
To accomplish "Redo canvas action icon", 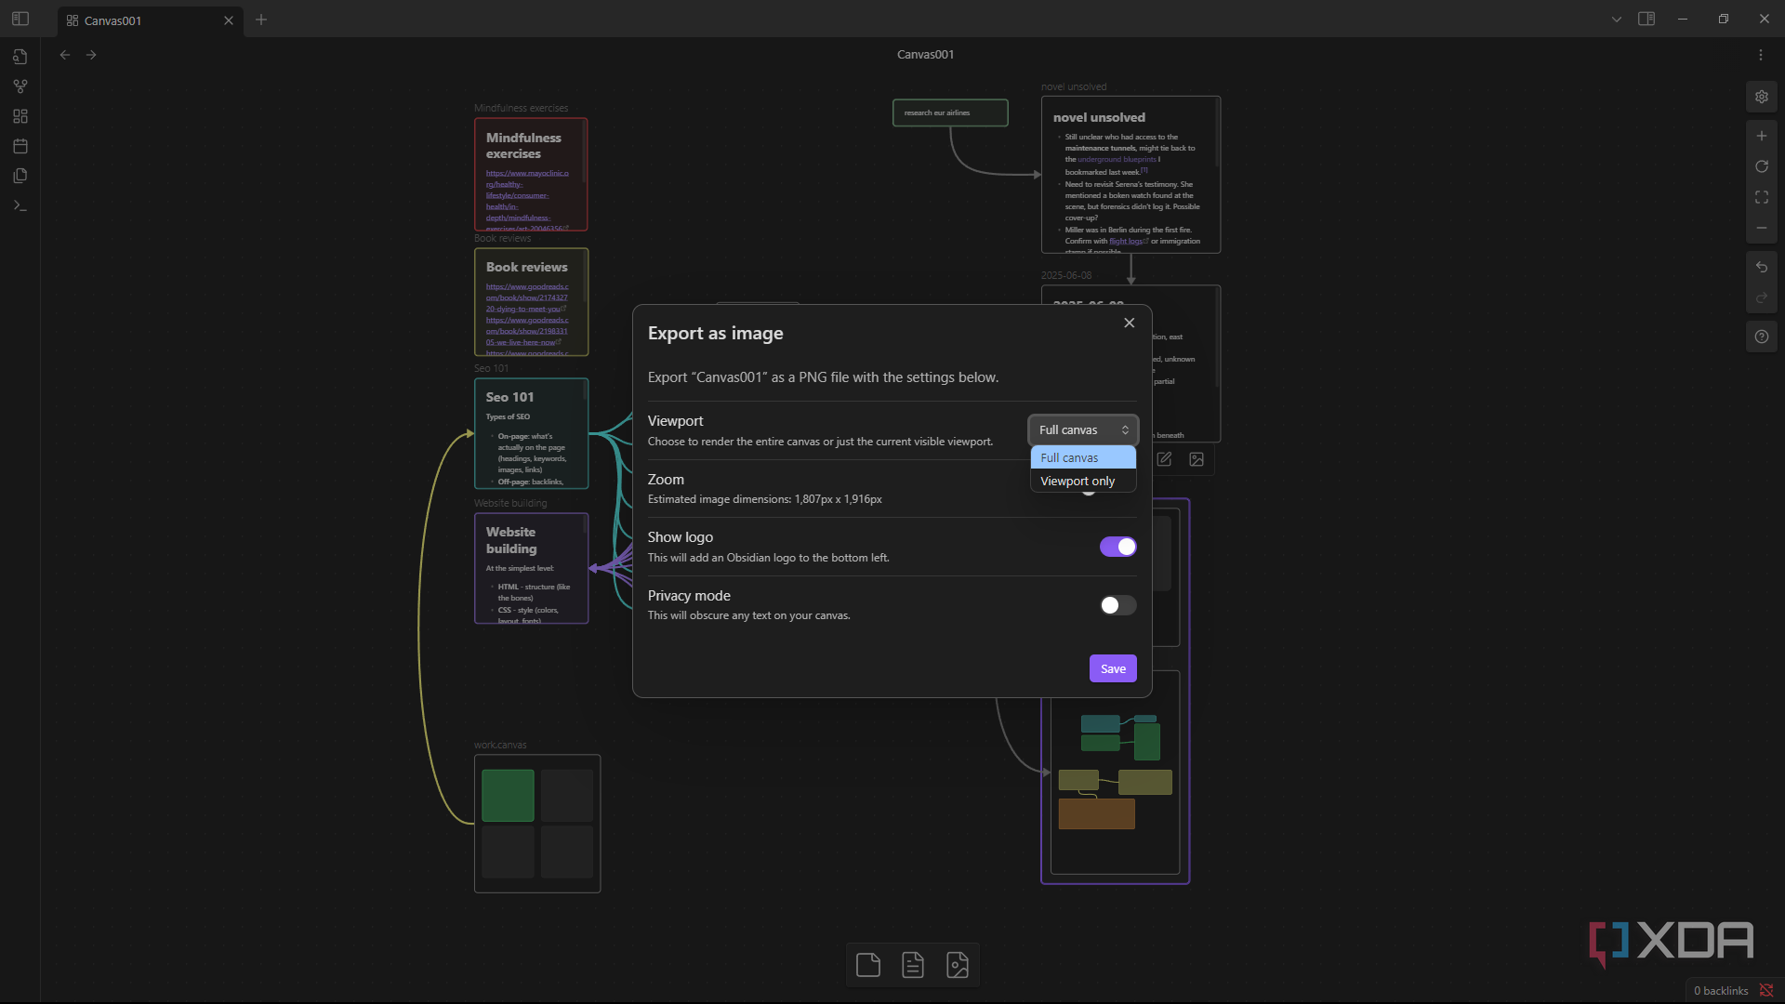I will click(x=1762, y=297).
